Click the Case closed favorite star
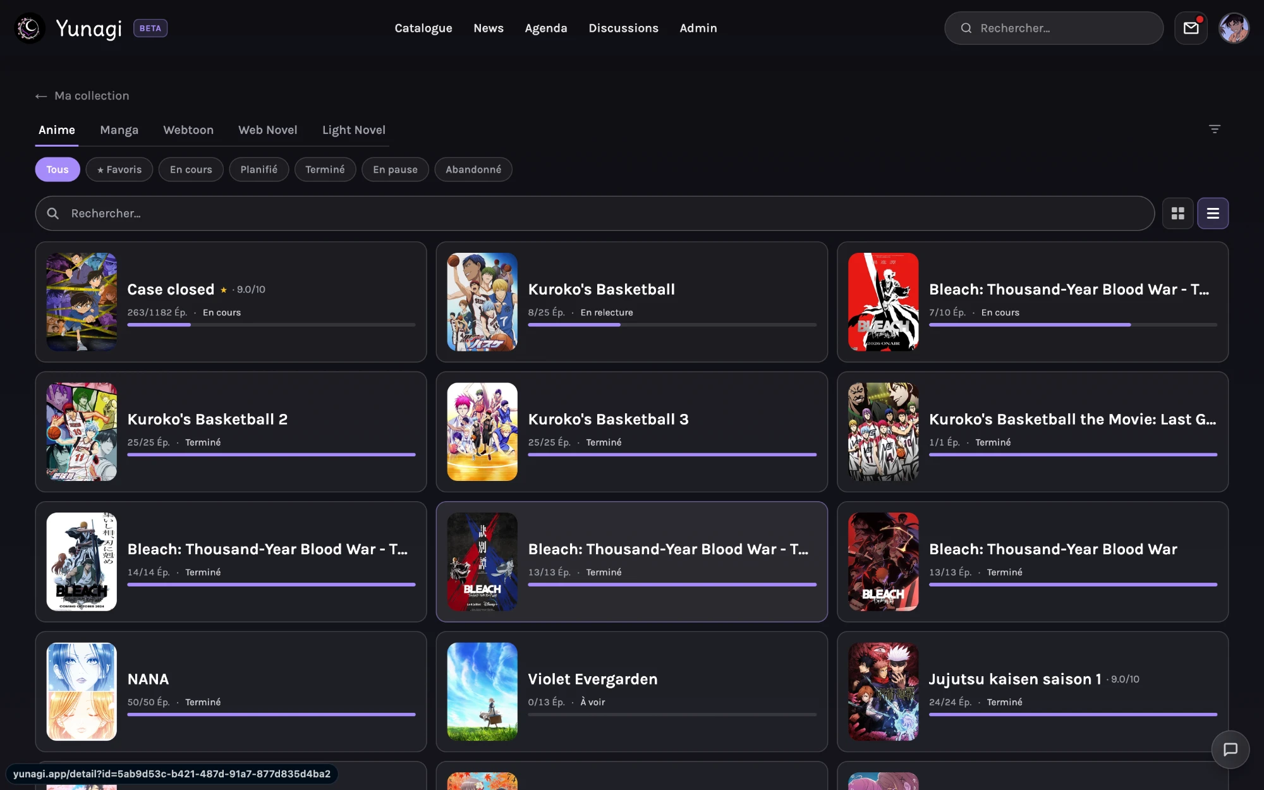This screenshot has width=1264, height=790. click(x=223, y=290)
